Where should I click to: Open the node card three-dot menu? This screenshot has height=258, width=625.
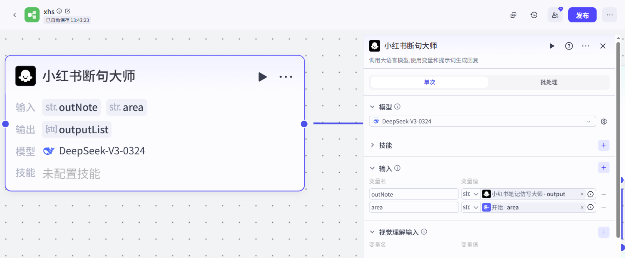pyautogui.click(x=286, y=77)
